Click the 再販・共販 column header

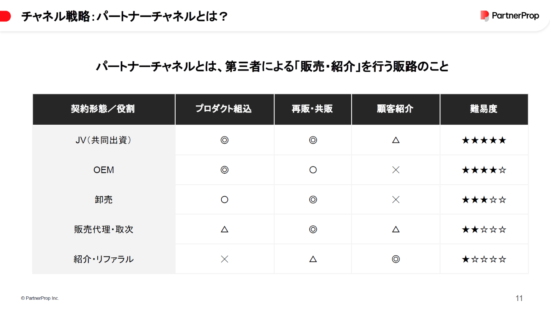tap(313, 109)
